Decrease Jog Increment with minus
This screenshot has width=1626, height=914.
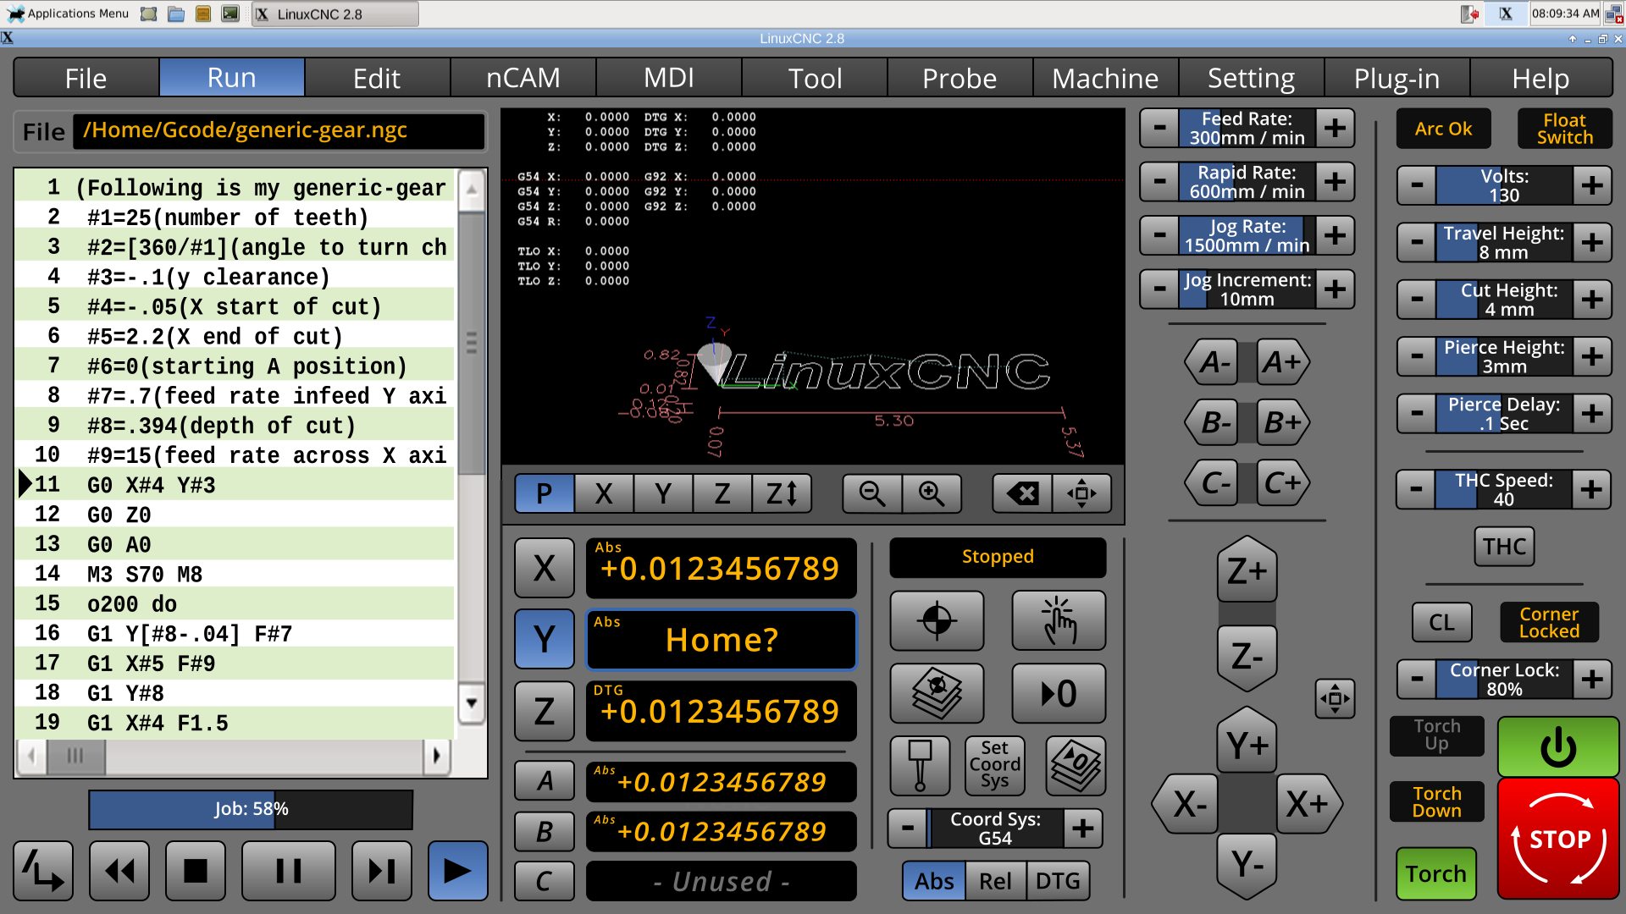point(1159,289)
